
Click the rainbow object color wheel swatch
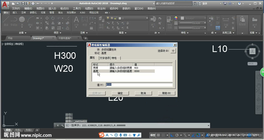[176, 18]
